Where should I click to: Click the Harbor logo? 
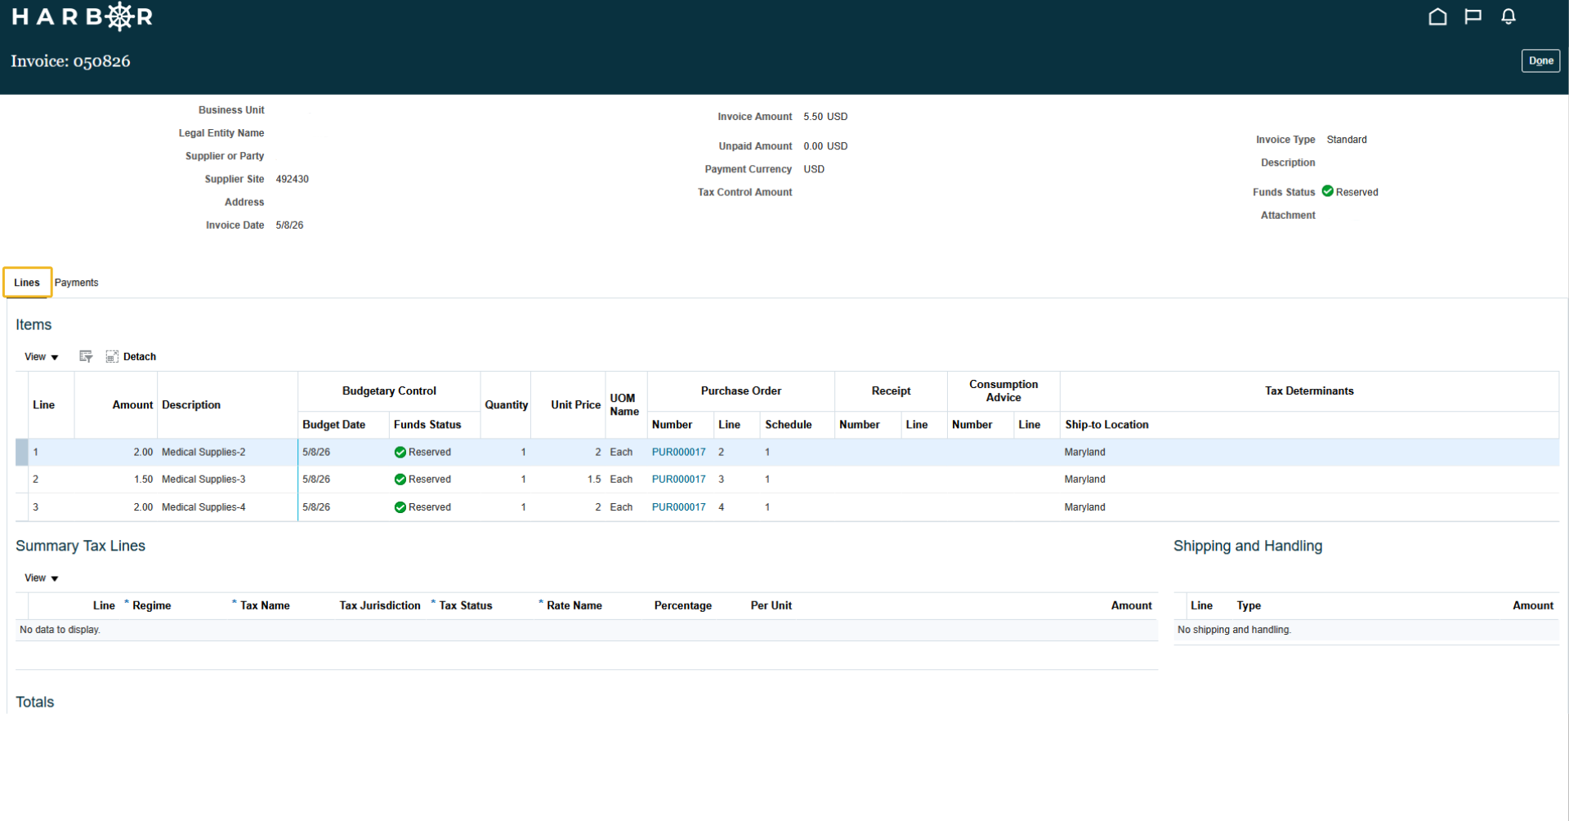82,16
